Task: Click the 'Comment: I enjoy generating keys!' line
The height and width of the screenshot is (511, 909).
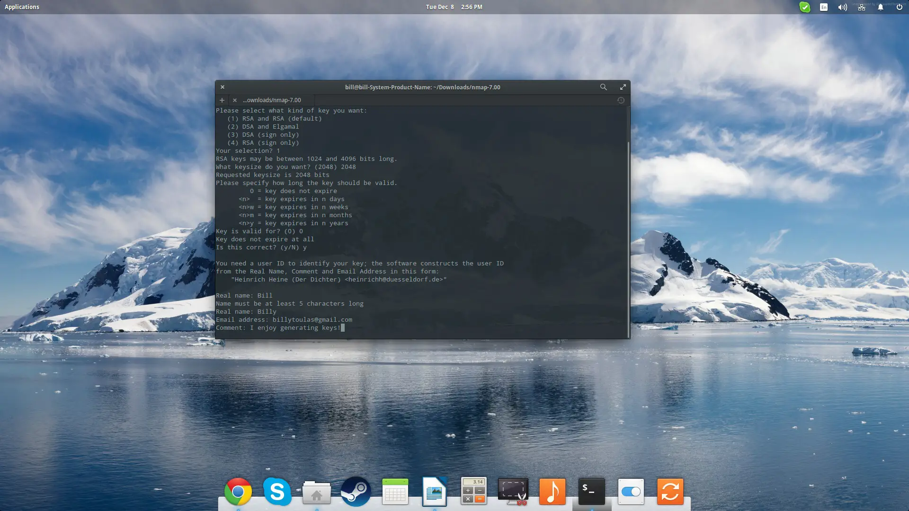Action: 278,328
